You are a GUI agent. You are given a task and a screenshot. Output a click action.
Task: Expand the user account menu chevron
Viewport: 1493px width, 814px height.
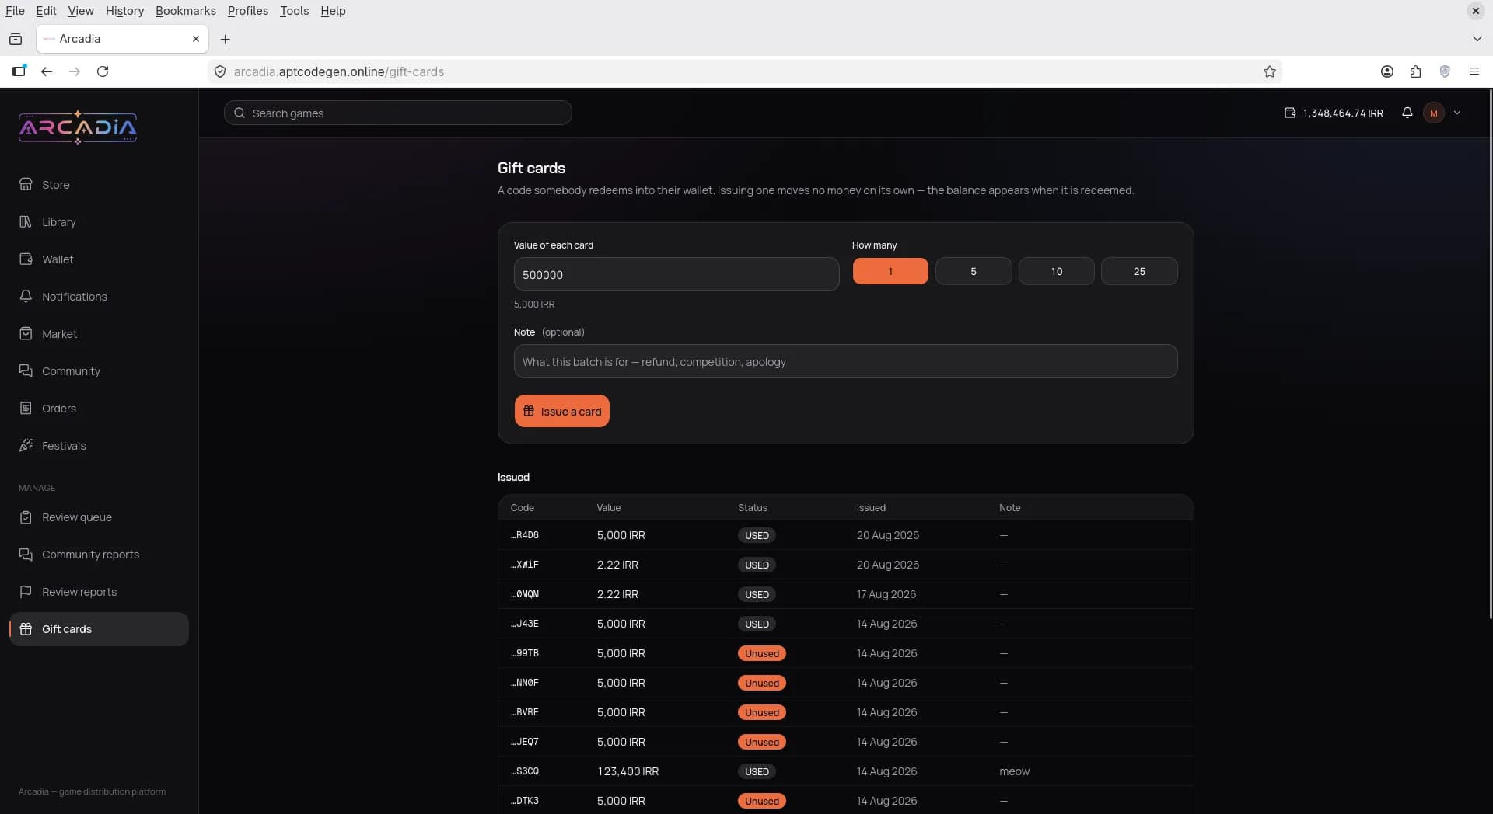click(1457, 113)
